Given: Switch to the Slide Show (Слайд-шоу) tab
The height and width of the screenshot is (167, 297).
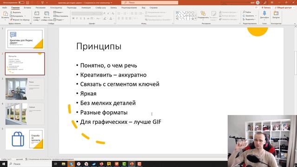Looking at the screenshot, I should click(101, 8).
